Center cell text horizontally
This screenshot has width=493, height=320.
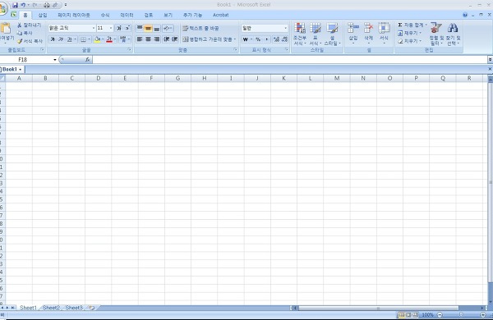(x=148, y=39)
